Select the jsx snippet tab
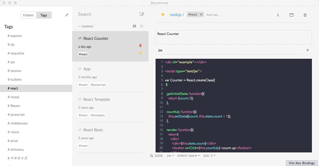The image size is (319, 166). point(160,50)
